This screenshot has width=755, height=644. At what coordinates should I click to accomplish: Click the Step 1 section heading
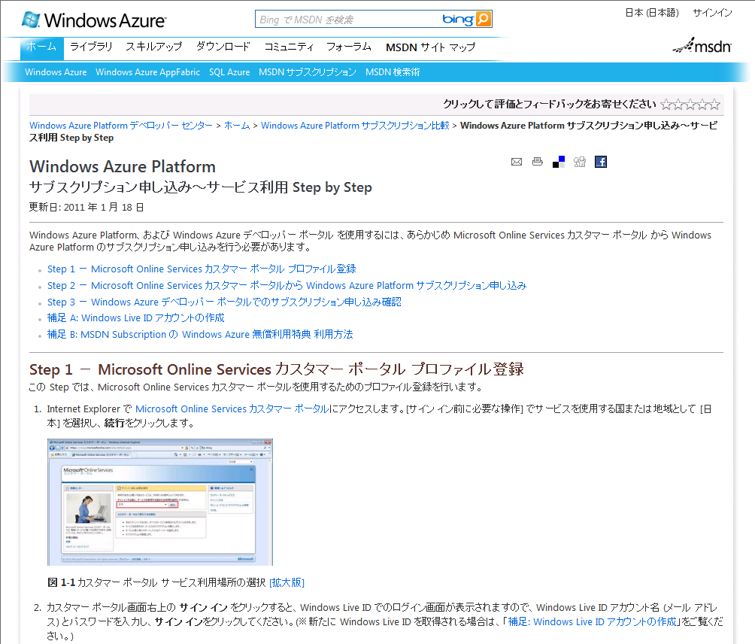[x=277, y=369]
